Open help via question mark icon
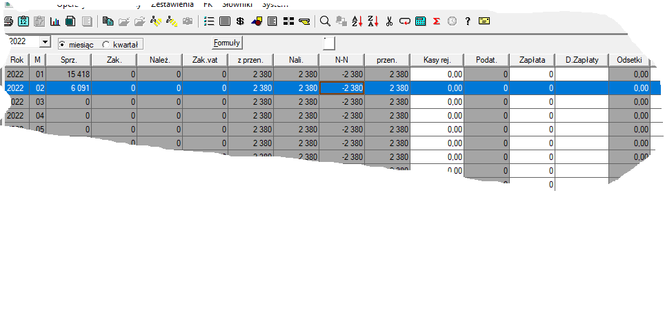The height and width of the screenshot is (317, 665). (468, 21)
